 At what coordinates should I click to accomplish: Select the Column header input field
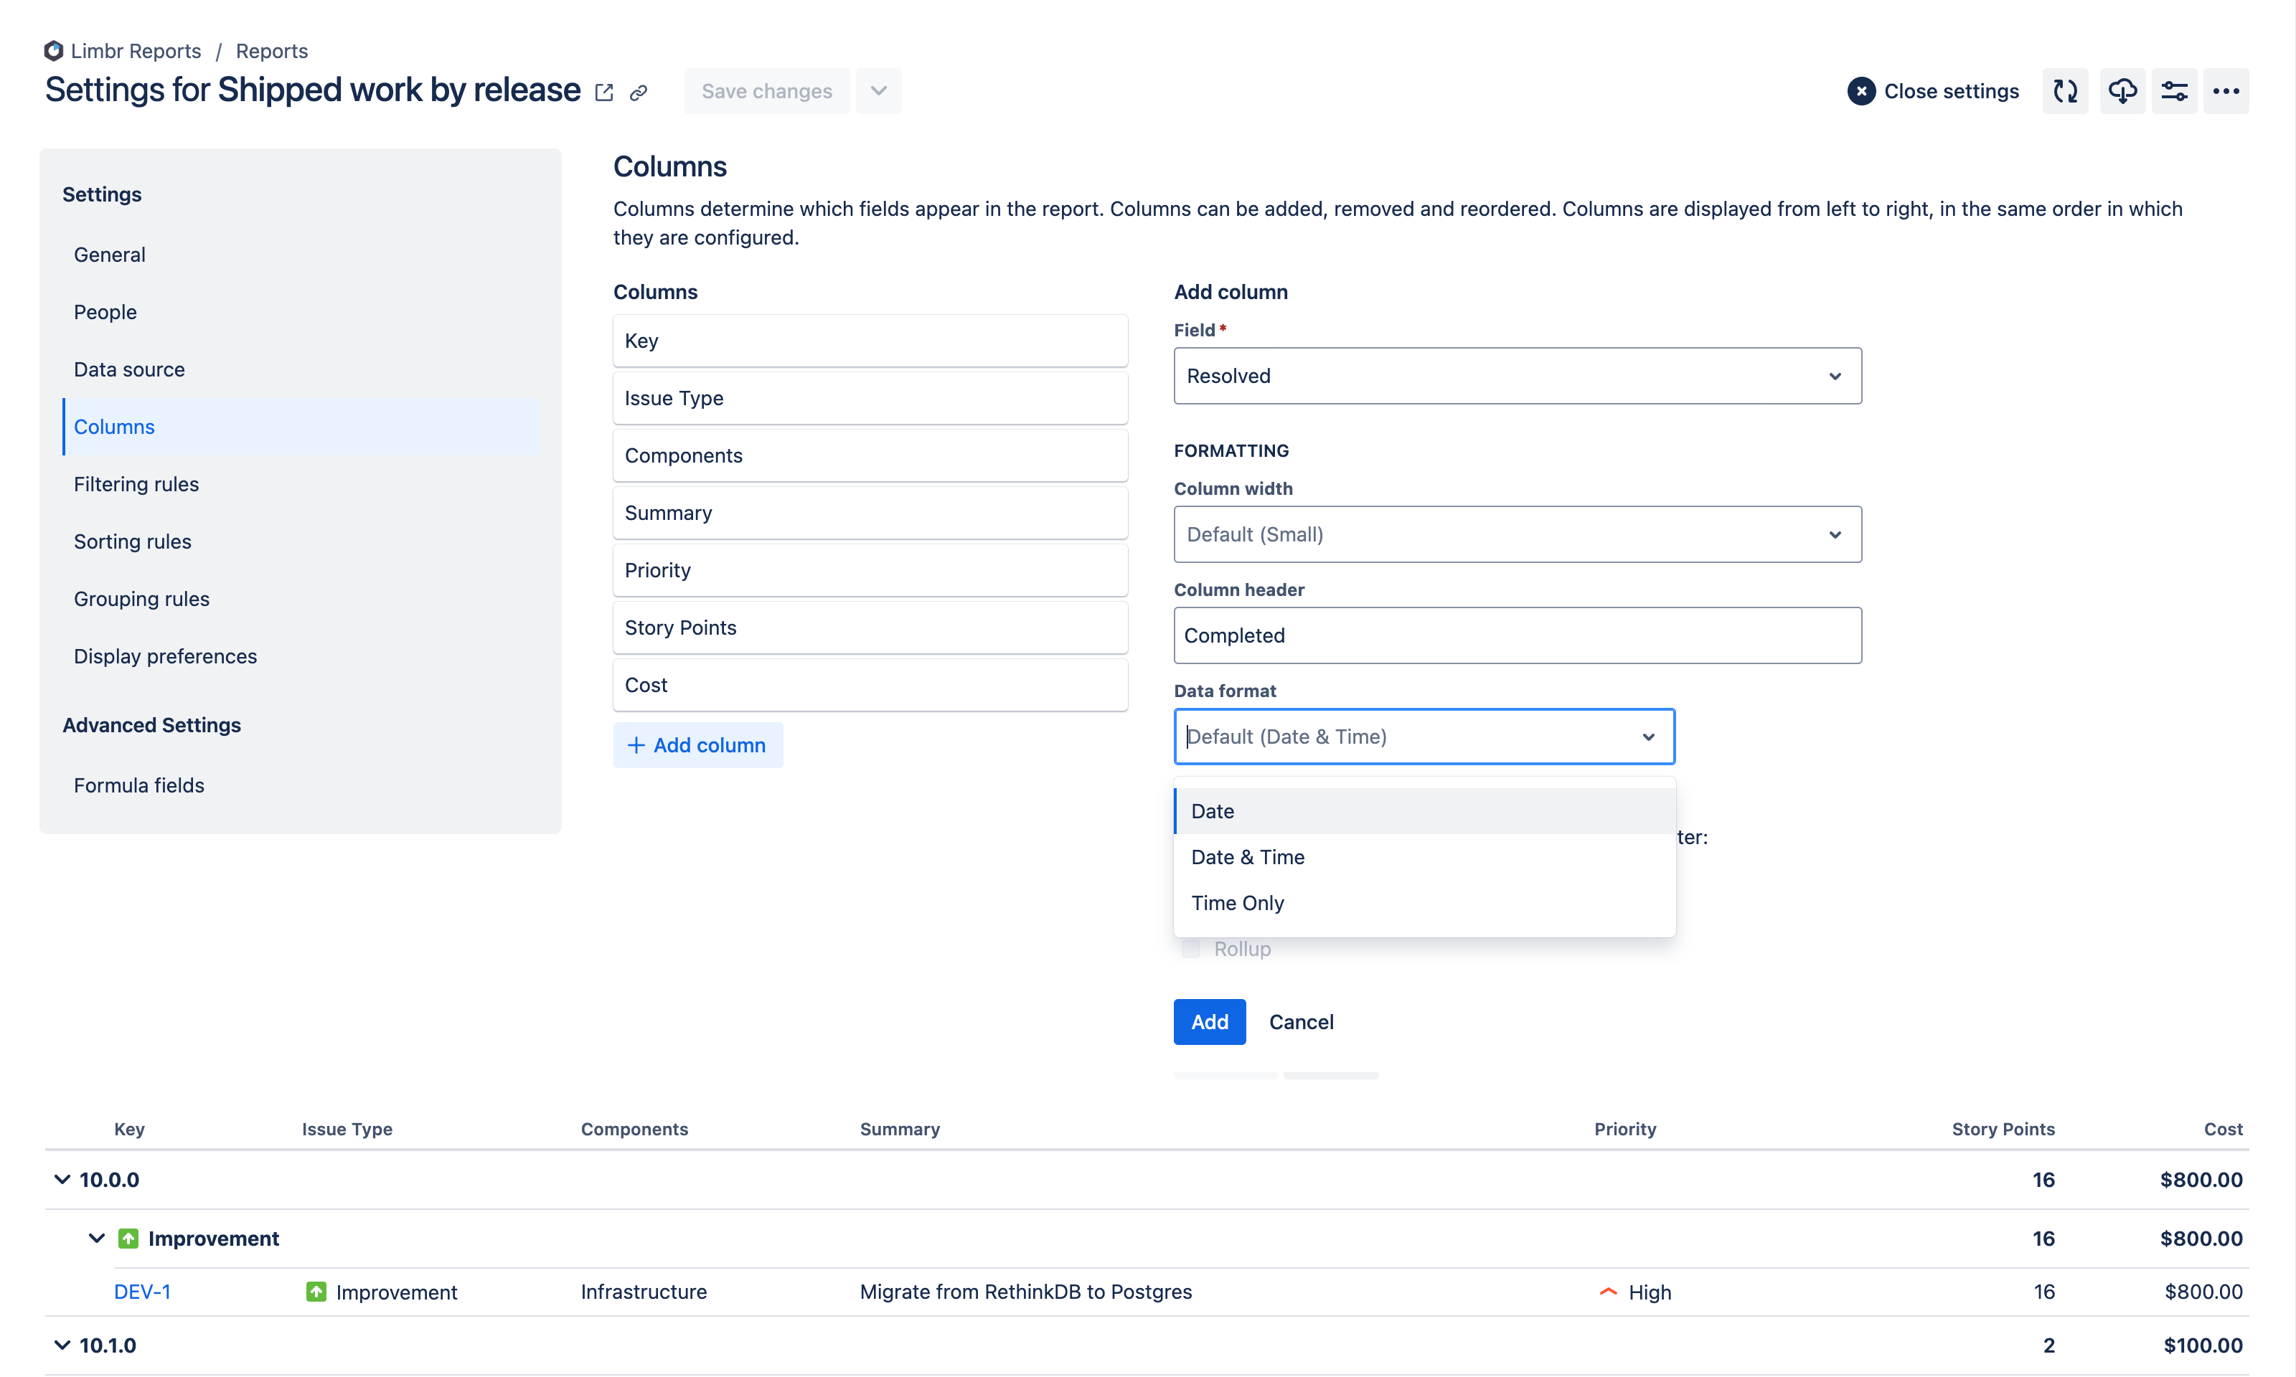[1517, 635]
